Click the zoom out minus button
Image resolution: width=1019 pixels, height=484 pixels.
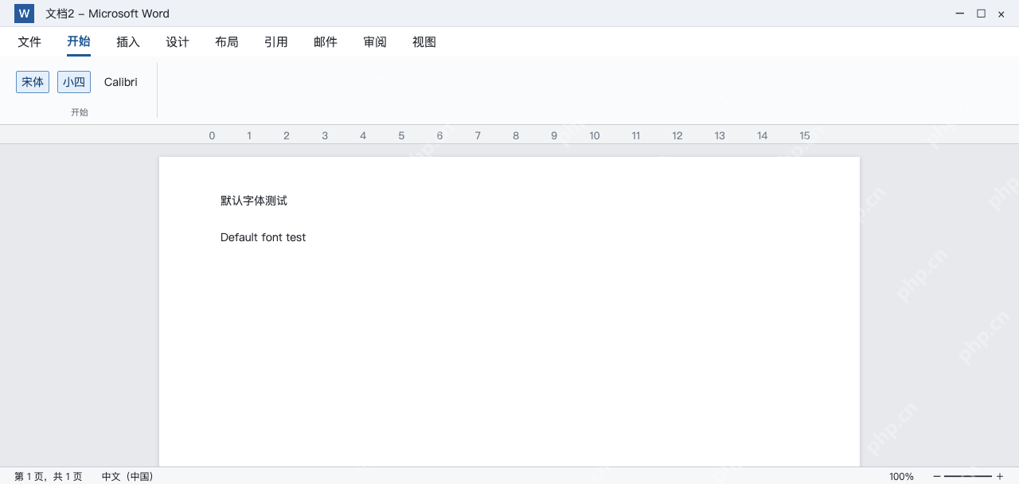click(937, 476)
